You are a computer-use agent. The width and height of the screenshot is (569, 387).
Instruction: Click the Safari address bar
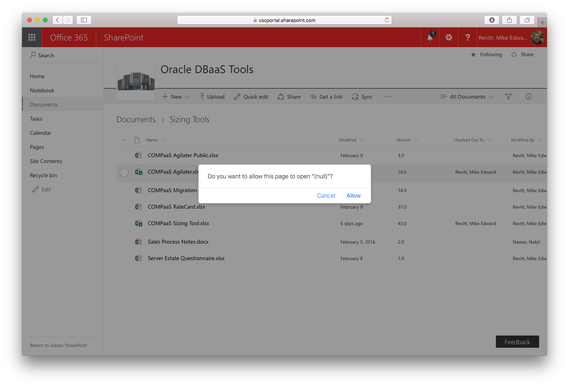point(284,20)
